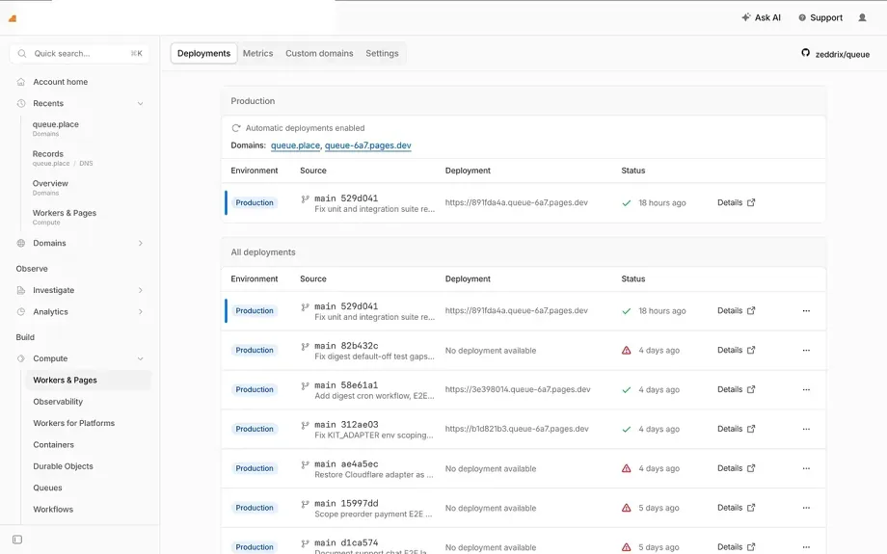The width and height of the screenshot is (887, 554).
Task: Collapse the Recents section chevron
Action: pyautogui.click(x=141, y=103)
